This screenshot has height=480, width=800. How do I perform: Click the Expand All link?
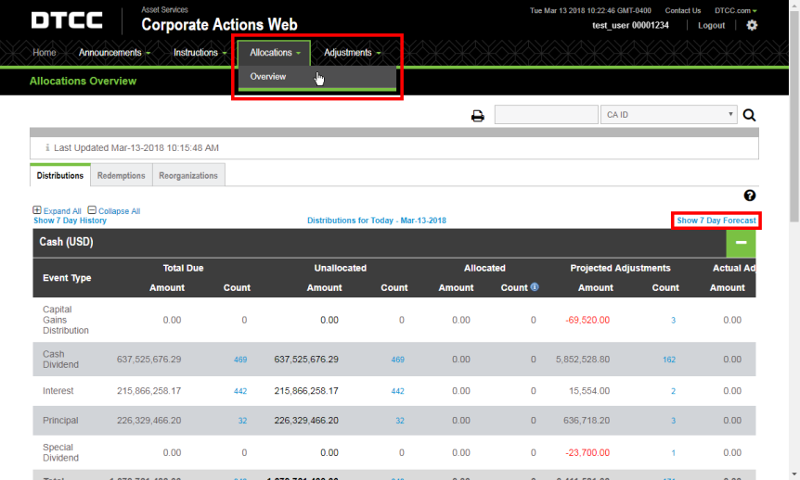click(x=62, y=211)
